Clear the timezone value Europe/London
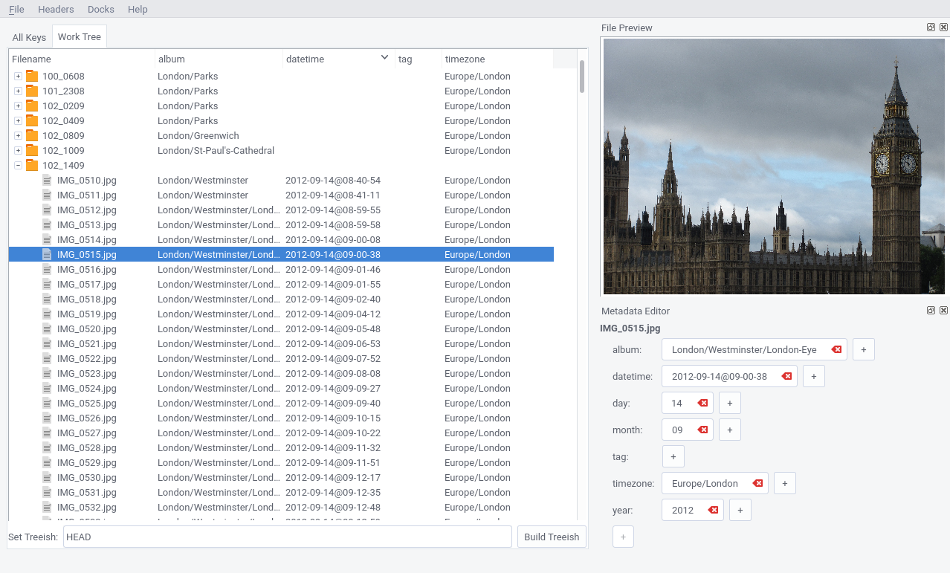The image size is (950, 573). tap(757, 483)
